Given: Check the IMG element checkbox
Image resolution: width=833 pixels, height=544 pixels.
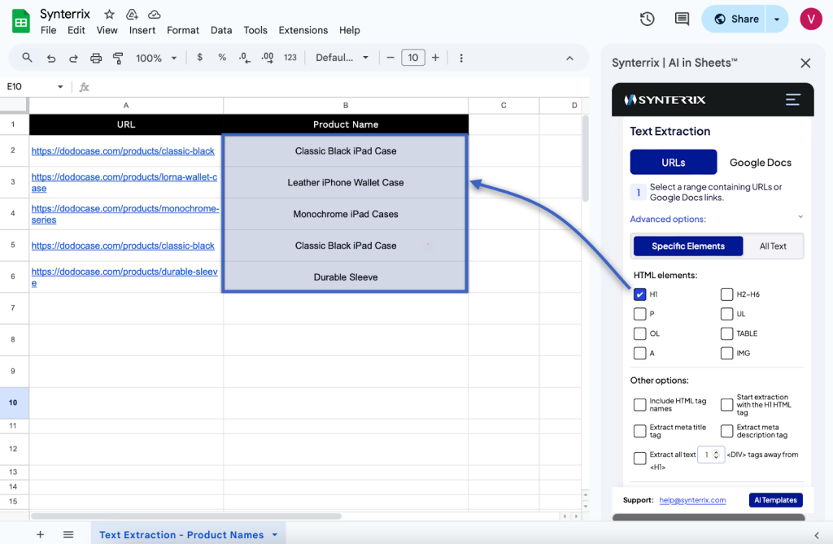Looking at the screenshot, I should pyautogui.click(x=726, y=353).
